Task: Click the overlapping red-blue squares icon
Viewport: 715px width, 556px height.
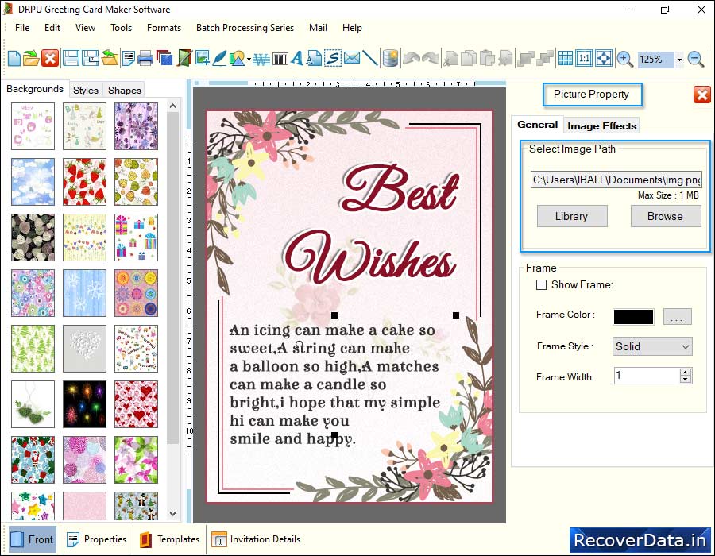Action: click(164, 58)
